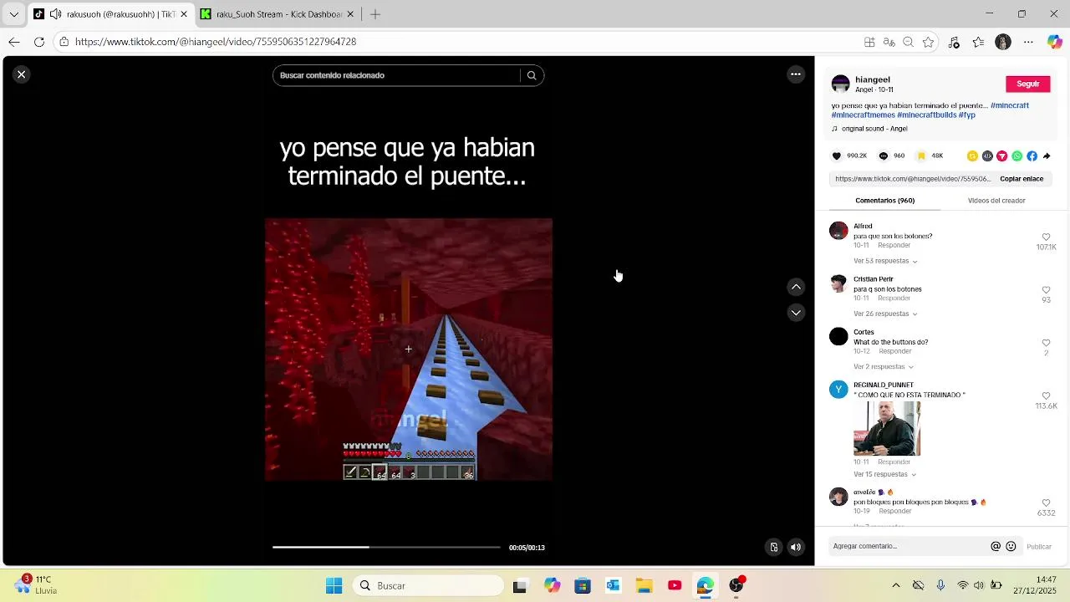Toggle auto-scroll icon next to volume
This screenshot has width=1070, height=602.
pos(774,548)
